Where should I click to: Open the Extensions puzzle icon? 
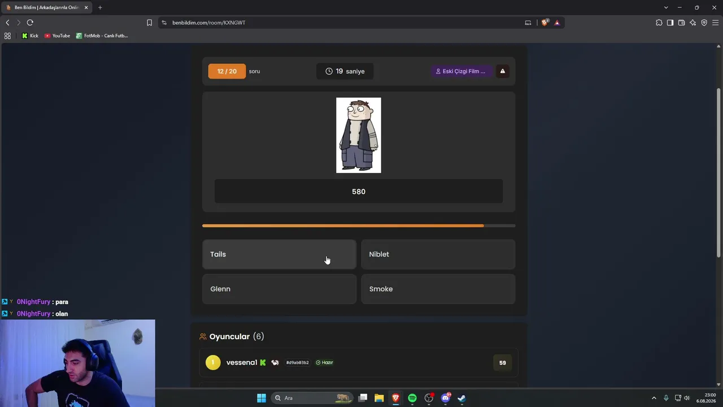[x=659, y=23]
